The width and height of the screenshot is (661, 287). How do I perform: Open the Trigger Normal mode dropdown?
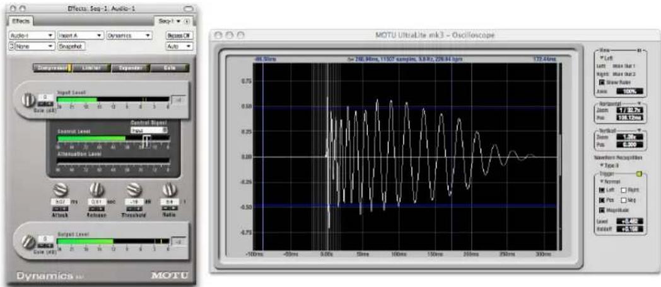coord(611,182)
